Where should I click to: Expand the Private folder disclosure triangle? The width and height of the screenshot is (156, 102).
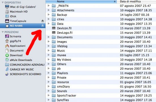[x=49, y=77]
